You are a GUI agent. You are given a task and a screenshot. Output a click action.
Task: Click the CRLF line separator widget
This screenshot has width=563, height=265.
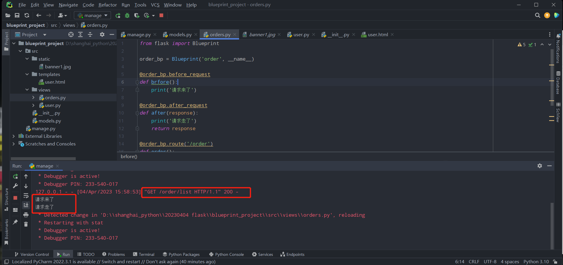click(474, 261)
